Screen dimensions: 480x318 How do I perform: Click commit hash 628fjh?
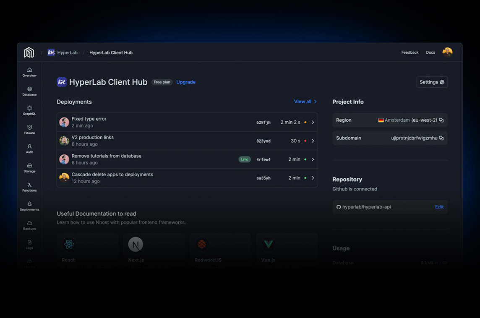tap(263, 123)
